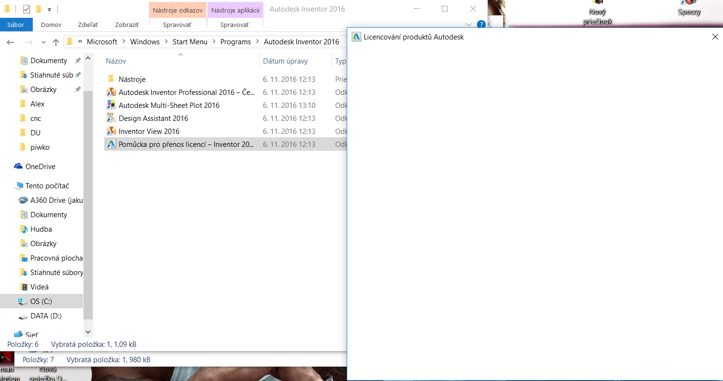The image size is (723, 381).
Task: Go back with the back arrow button
Action: pos(11,42)
